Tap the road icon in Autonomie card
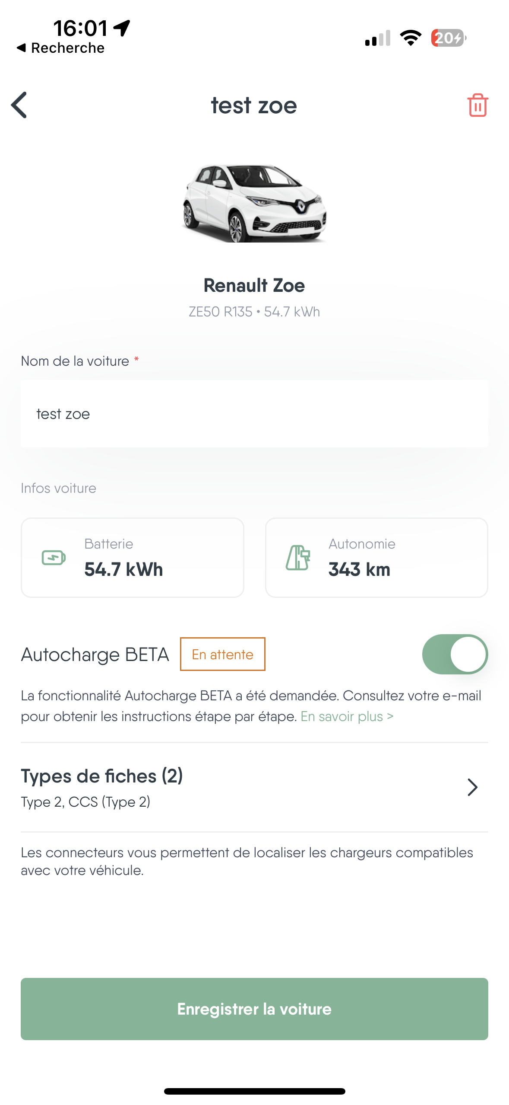Viewport: 509px width, 1105px height. pyautogui.click(x=298, y=558)
